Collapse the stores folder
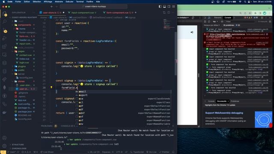This screenshot has height=154, width=274. click(x=21, y=81)
